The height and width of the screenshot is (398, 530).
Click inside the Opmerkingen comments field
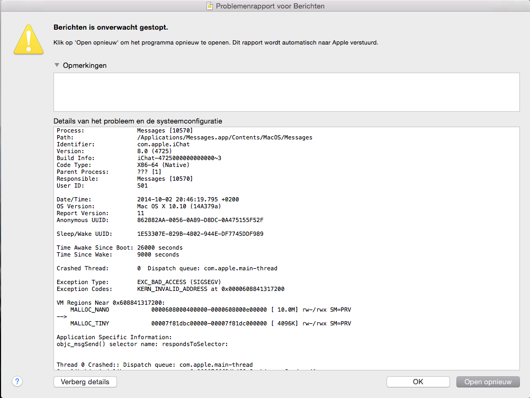[x=286, y=92]
